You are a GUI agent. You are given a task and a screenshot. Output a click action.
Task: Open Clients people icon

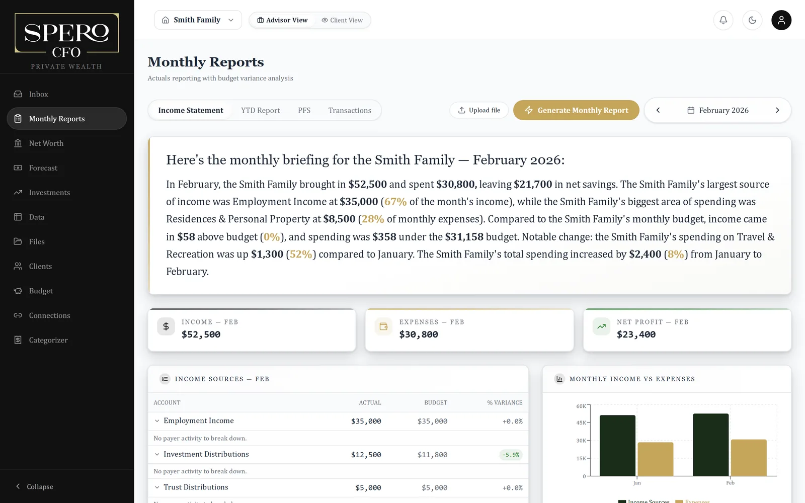point(18,266)
